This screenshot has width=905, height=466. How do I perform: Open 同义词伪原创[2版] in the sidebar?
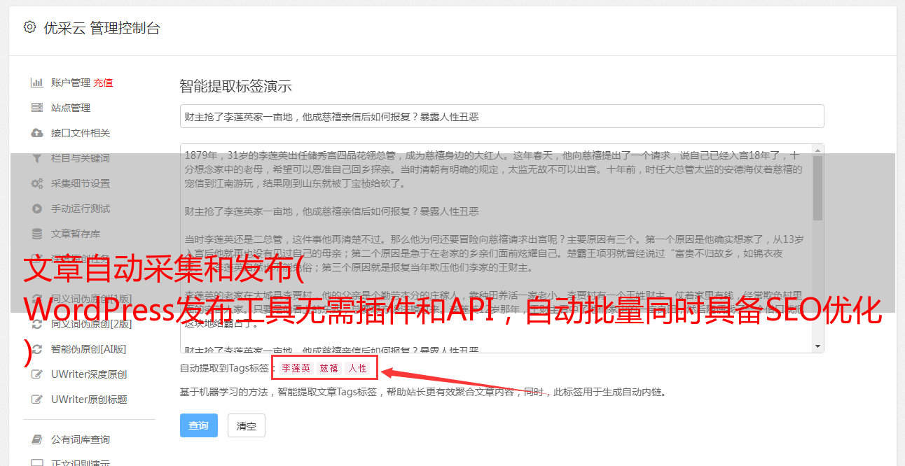(91, 324)
